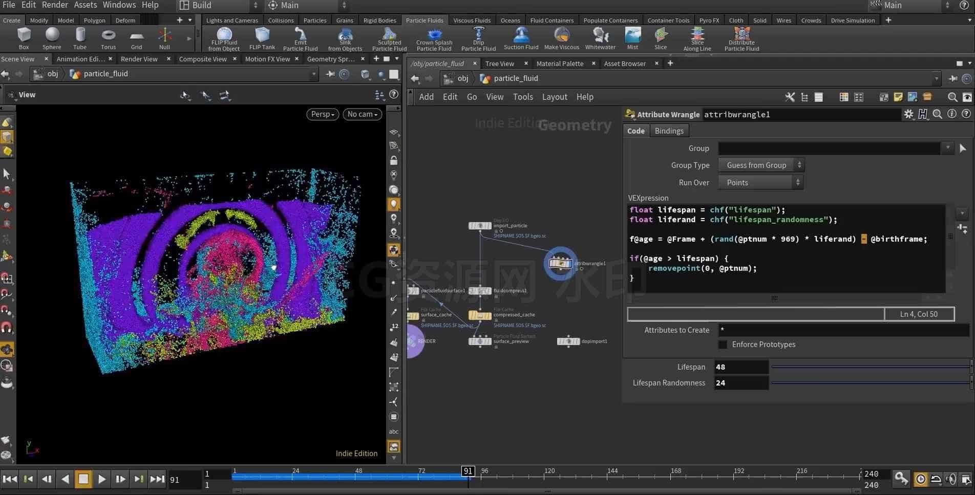Select the Suction Fluid shelf tool
This screenshot has width=975, height=495.
(x=521, y=38)
